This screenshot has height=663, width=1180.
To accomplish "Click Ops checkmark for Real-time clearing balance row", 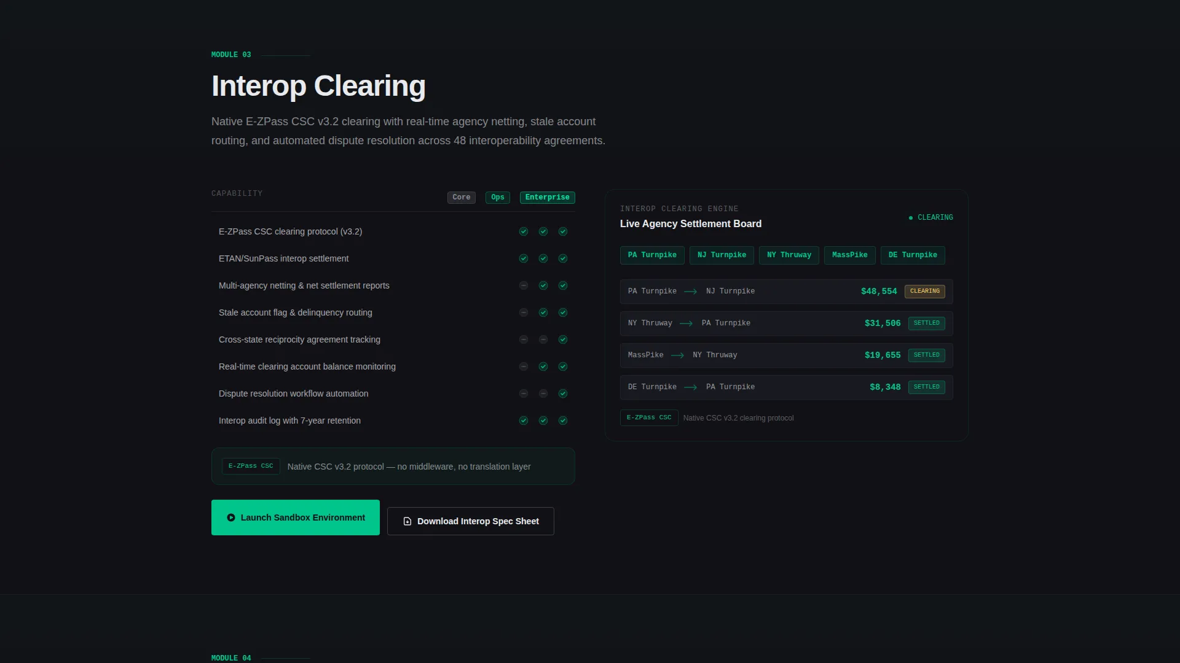I will point(543,366).
